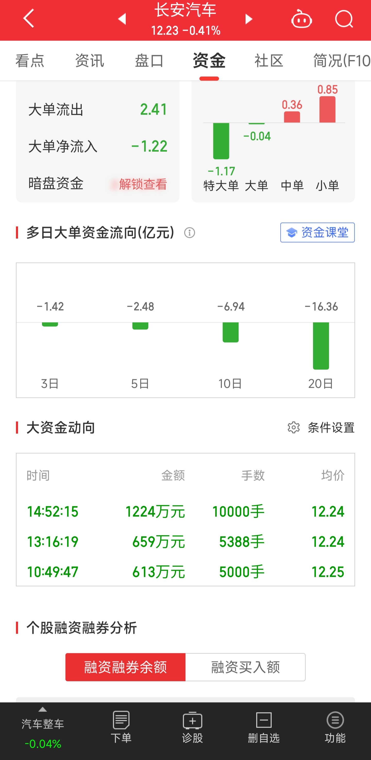
Task: Tap the 5388手 volume cell
Action: coord(242,542)
